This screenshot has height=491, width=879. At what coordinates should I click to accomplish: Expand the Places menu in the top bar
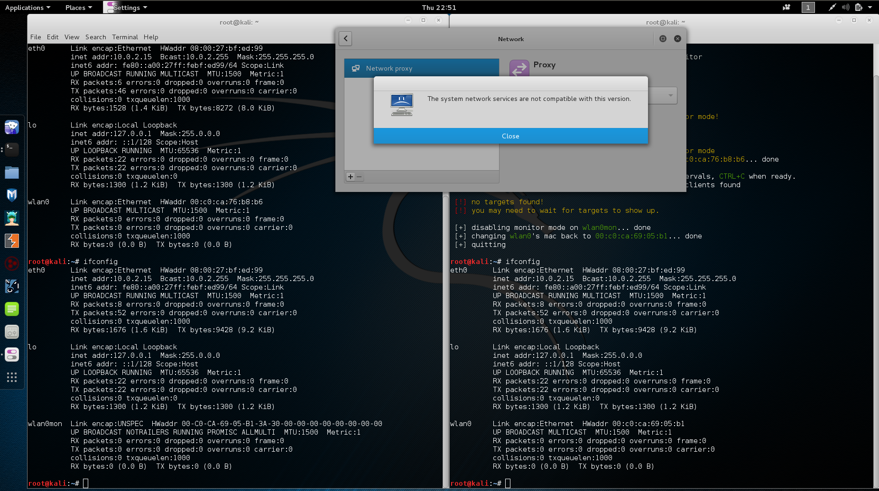click(78, 8)
